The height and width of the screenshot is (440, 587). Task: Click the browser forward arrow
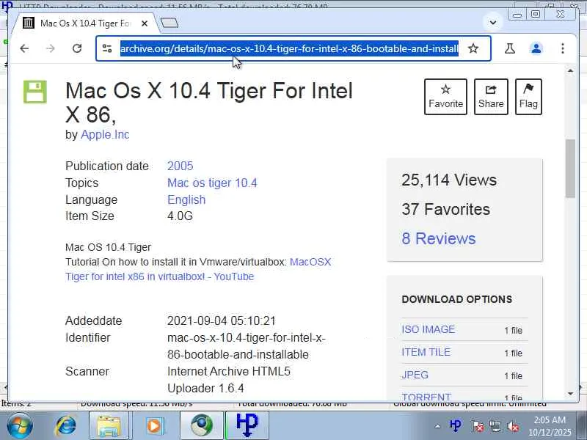pos(50,48)
